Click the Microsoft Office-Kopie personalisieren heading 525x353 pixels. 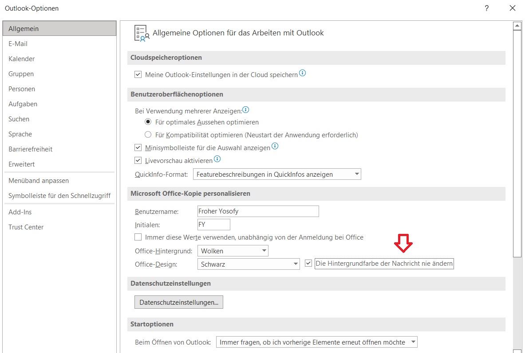point(190,194)
